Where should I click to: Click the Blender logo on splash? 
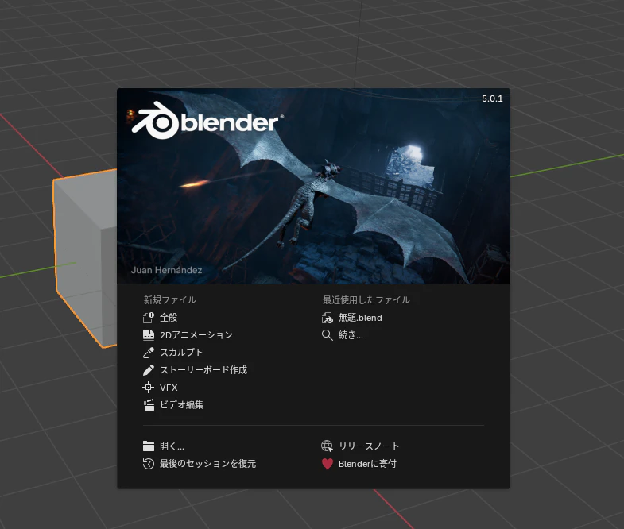(x=207, y=121)
